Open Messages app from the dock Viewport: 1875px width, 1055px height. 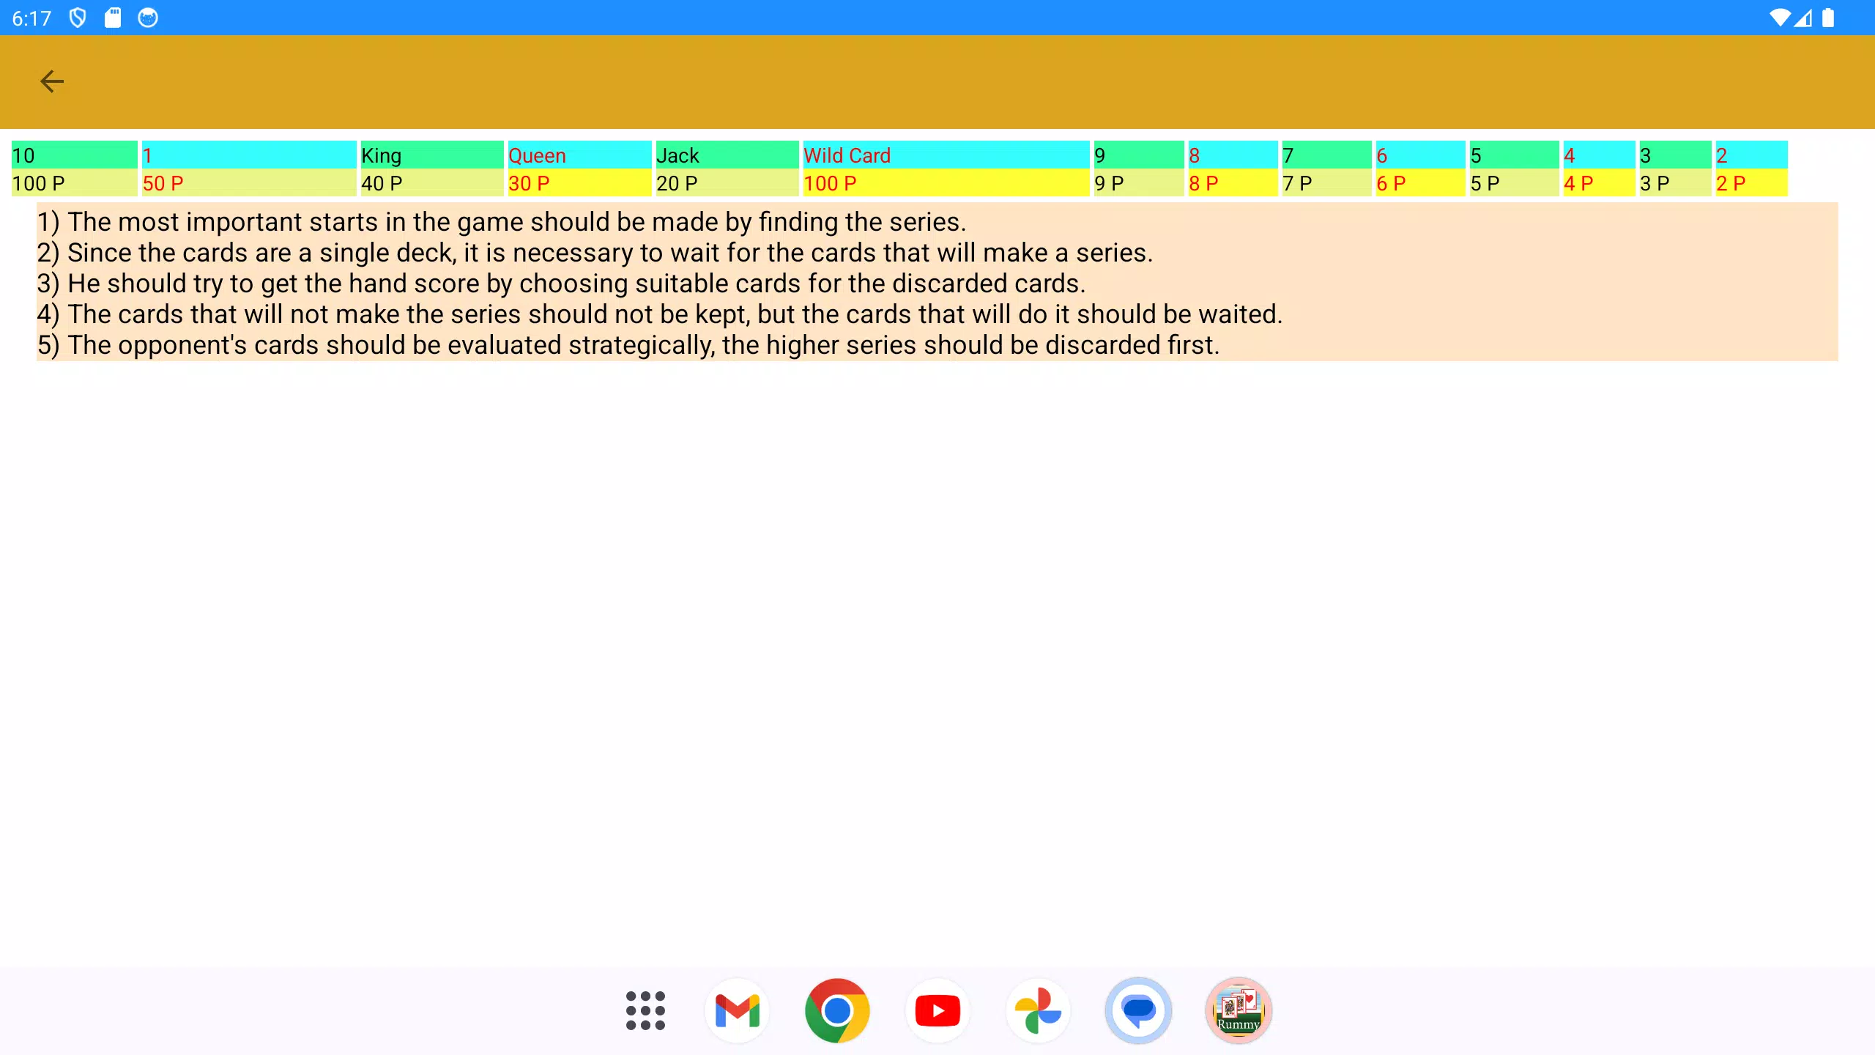(x=1138, y=1011)
